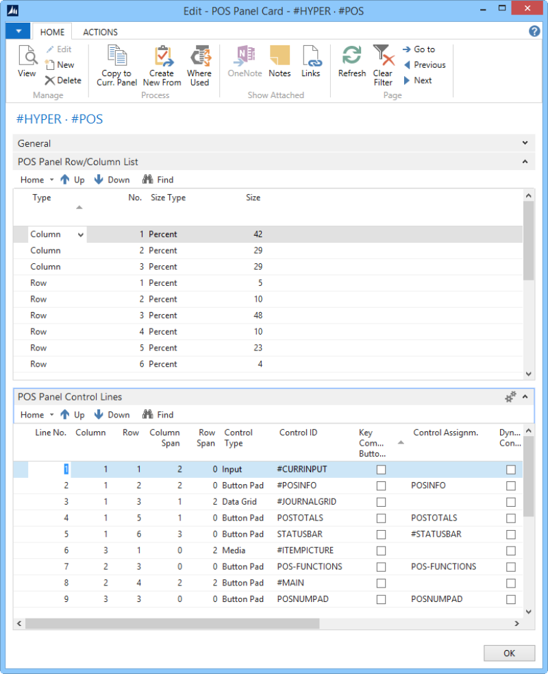Move row Down in Row/Column List
Image resolution: width=548 pixels, height=674 pixels.
[112, 180]
